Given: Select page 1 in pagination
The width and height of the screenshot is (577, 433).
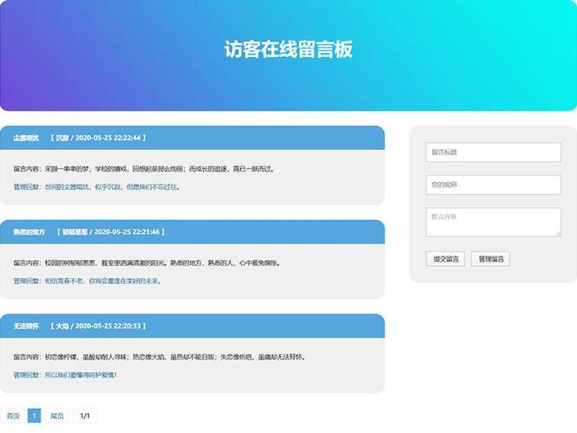Looking at the screenshot, I should coord(34,416).
